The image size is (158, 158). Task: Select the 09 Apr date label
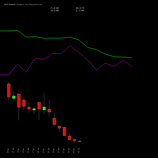pyautogui.click(x=8, y=151)
